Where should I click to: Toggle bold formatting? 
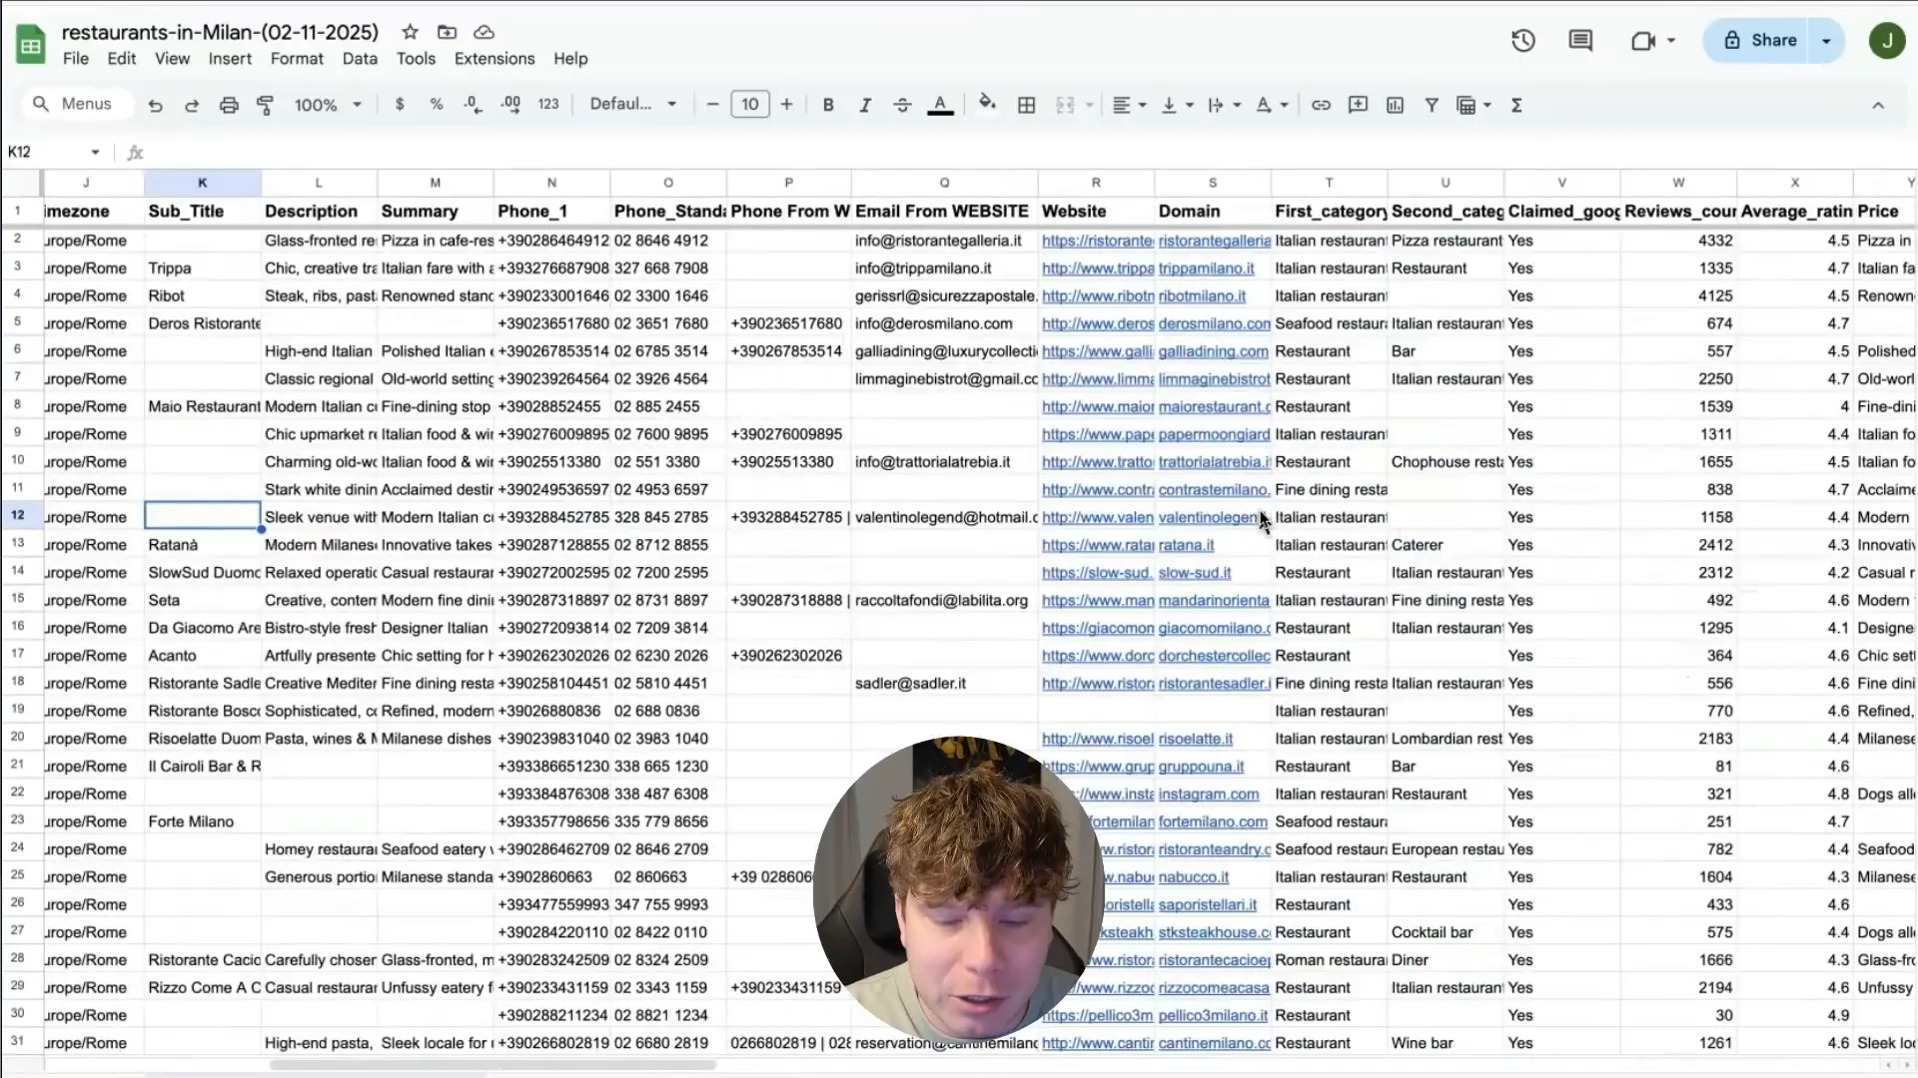827,104
